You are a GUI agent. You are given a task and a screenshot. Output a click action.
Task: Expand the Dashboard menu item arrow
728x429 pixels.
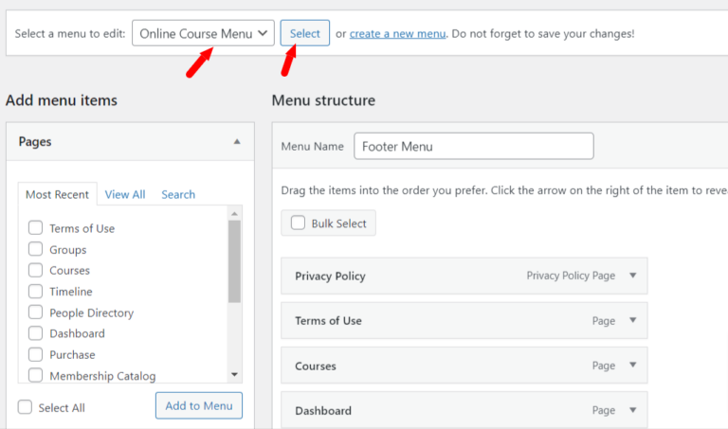click(x=632, y=411)
